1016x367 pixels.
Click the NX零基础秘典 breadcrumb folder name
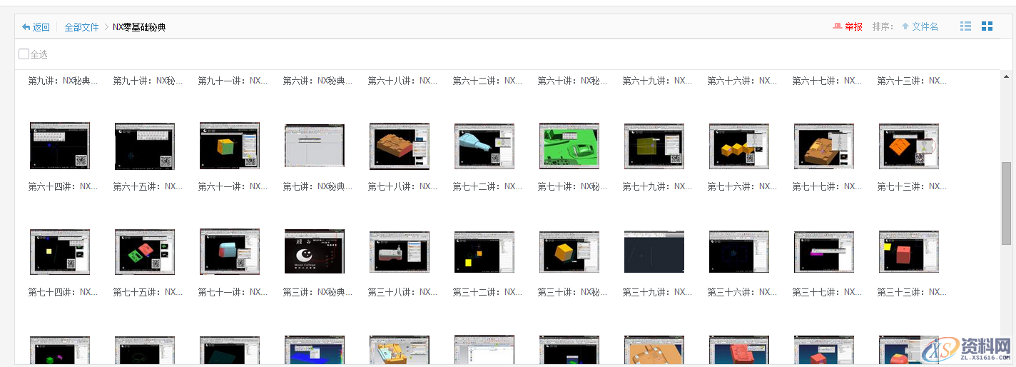140,27
